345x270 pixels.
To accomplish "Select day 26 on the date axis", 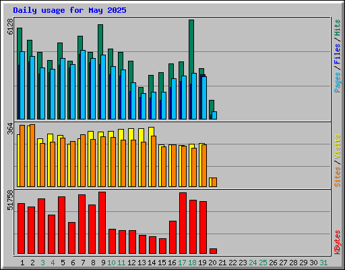I will click(273, 263).
